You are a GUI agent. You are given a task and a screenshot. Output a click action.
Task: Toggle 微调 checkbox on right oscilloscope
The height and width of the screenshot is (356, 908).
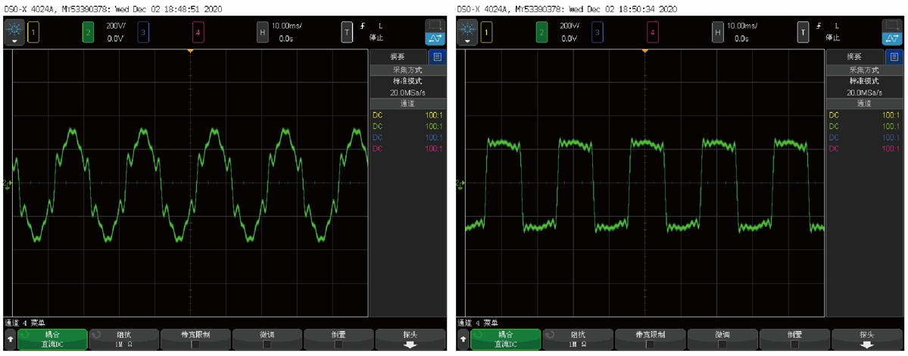722,344
